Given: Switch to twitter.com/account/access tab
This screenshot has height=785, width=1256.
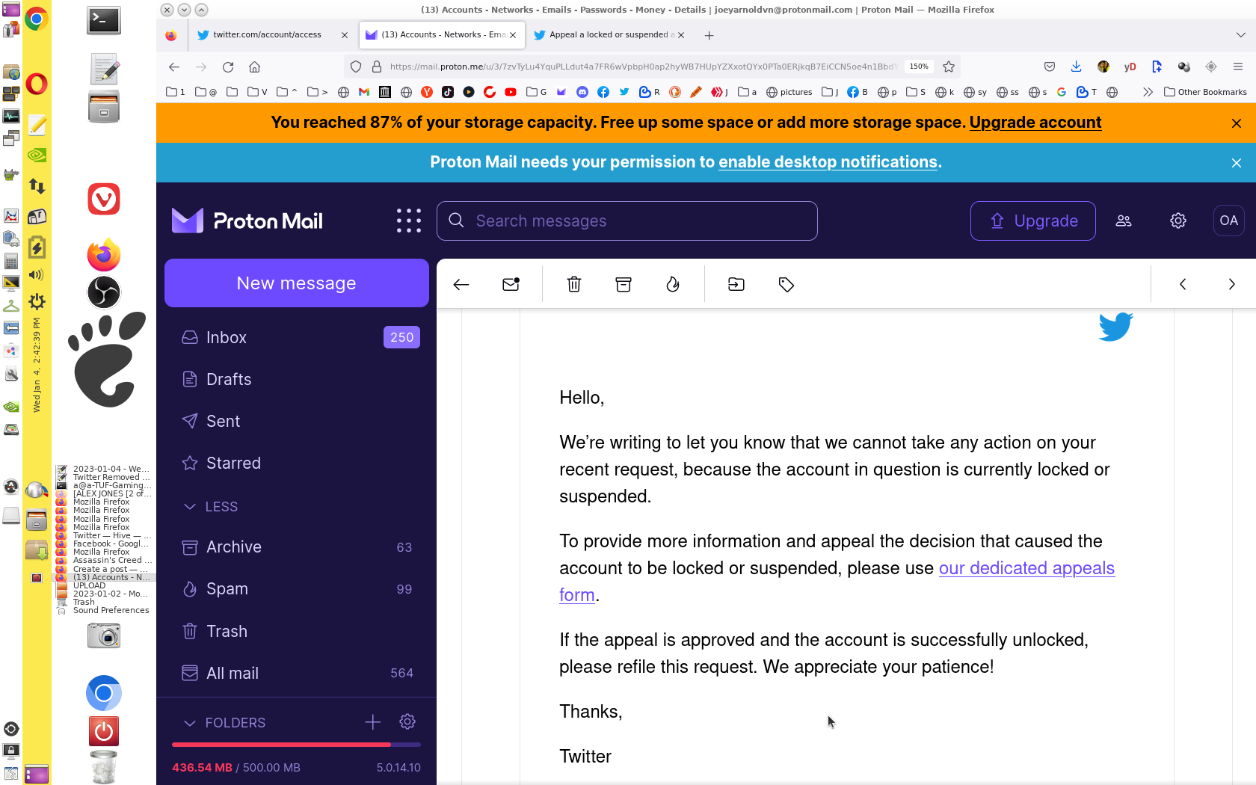Looking at the screenshot, I should (268, 35).
